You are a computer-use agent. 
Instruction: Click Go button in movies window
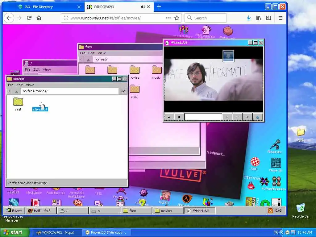(123, 91)
